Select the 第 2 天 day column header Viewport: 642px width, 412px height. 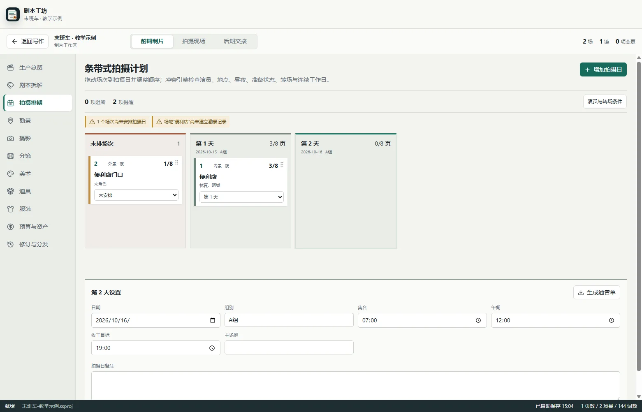tap(346, 147)
